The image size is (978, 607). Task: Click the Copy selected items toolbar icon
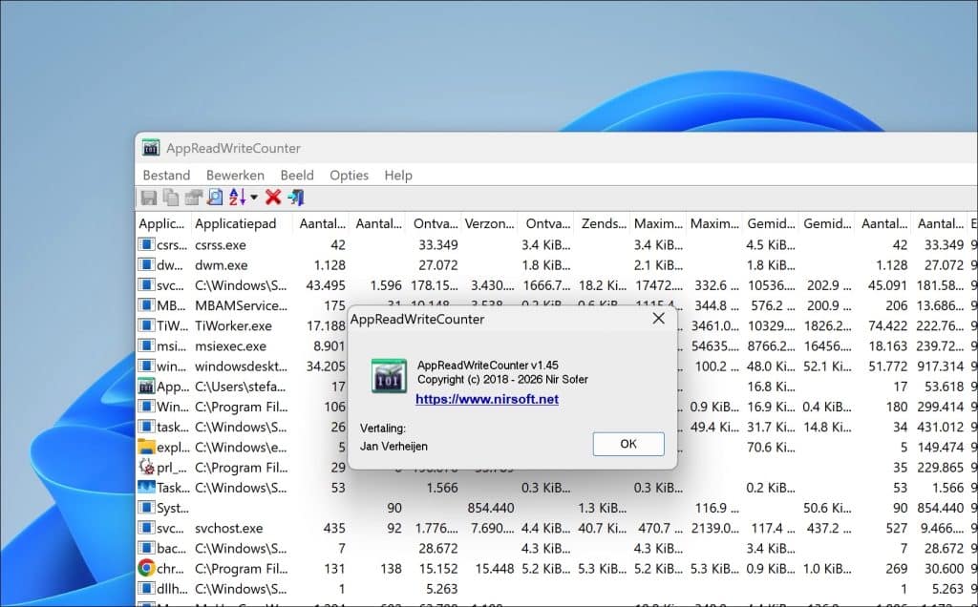tap(170, 198)
